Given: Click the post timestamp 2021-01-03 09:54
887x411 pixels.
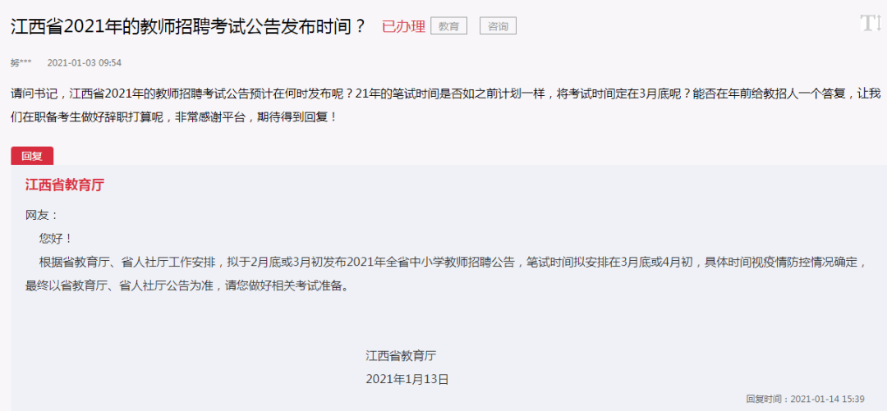Looking at the screenshot, I should click(85, 62).
